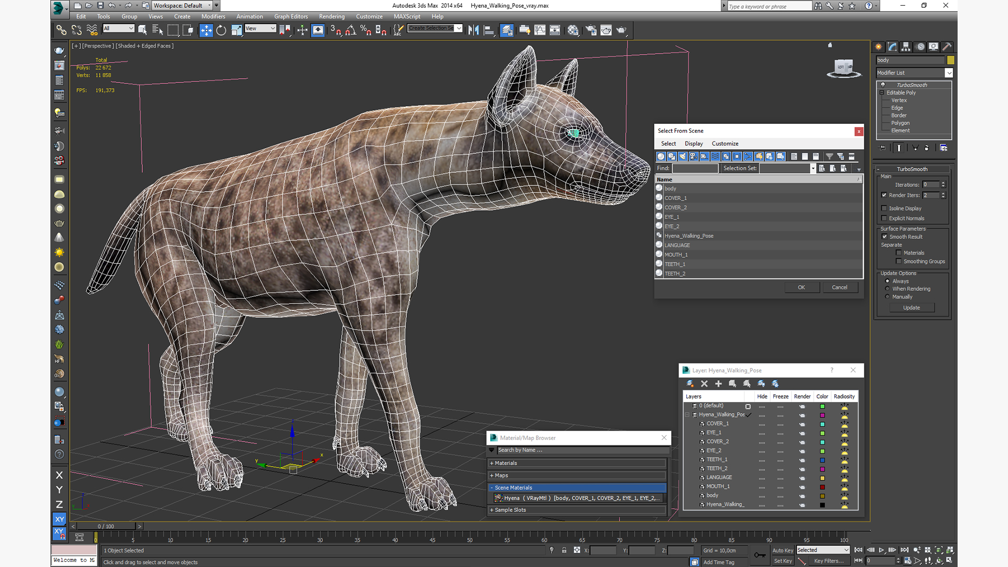The height and width of the screenshot is (567, 1008).
Task: Enable Explicit Normals checkbox
Action: point(884,218)
